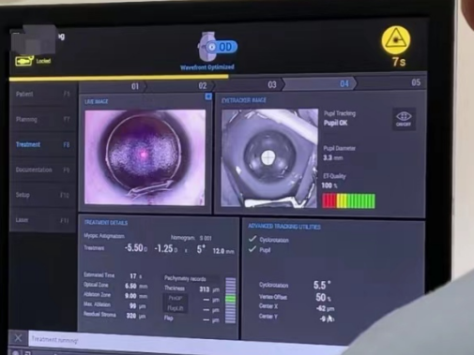Select the Treatment F8 menu item

point(43,144)
